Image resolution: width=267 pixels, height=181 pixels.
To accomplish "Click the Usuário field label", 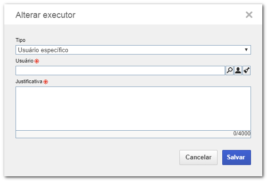I will tap(24, 61).
